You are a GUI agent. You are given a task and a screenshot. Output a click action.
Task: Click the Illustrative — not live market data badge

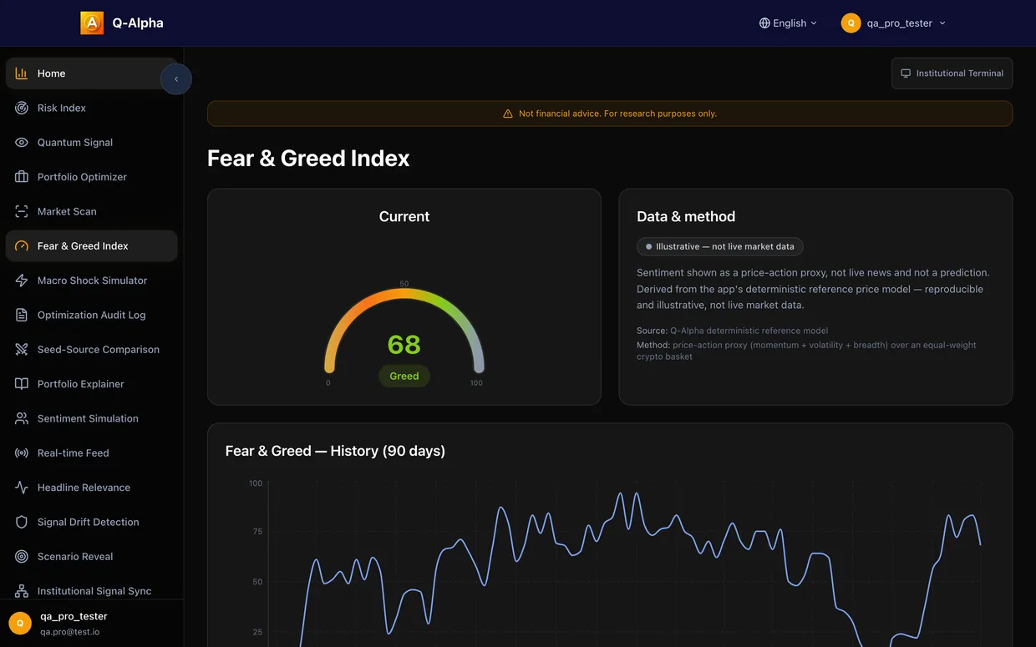pyautogui.click(x=720, y=246)
